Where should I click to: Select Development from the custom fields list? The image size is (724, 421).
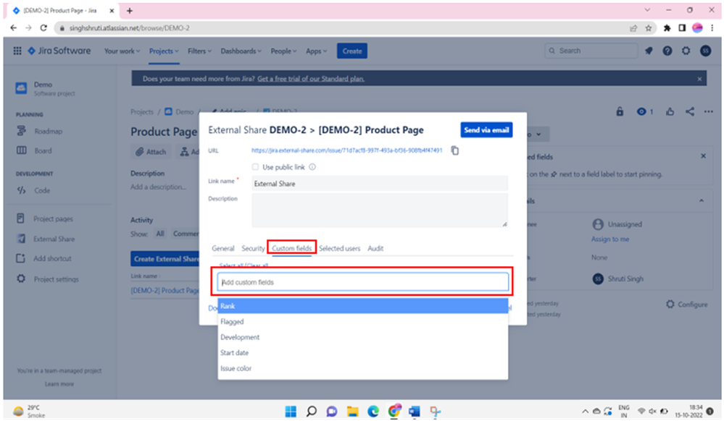pos(363,338)
